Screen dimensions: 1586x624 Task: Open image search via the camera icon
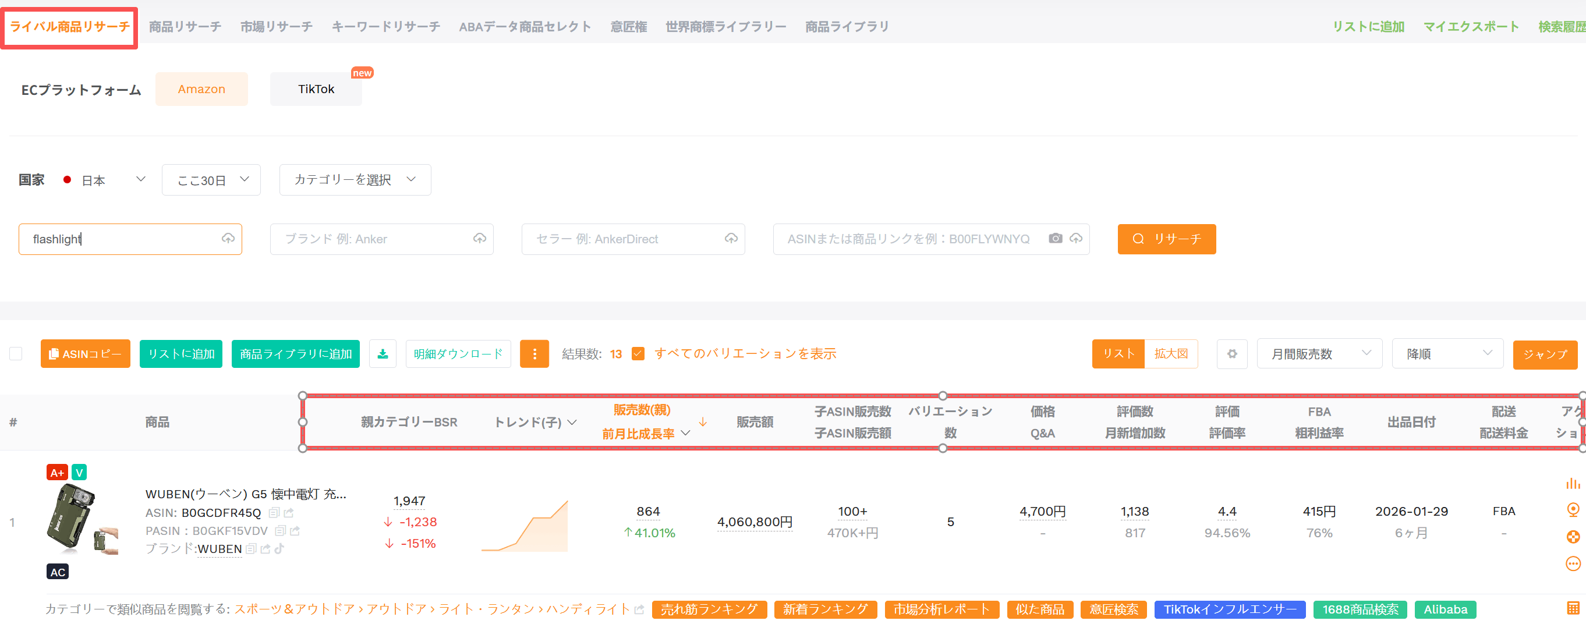(1055, 238)
